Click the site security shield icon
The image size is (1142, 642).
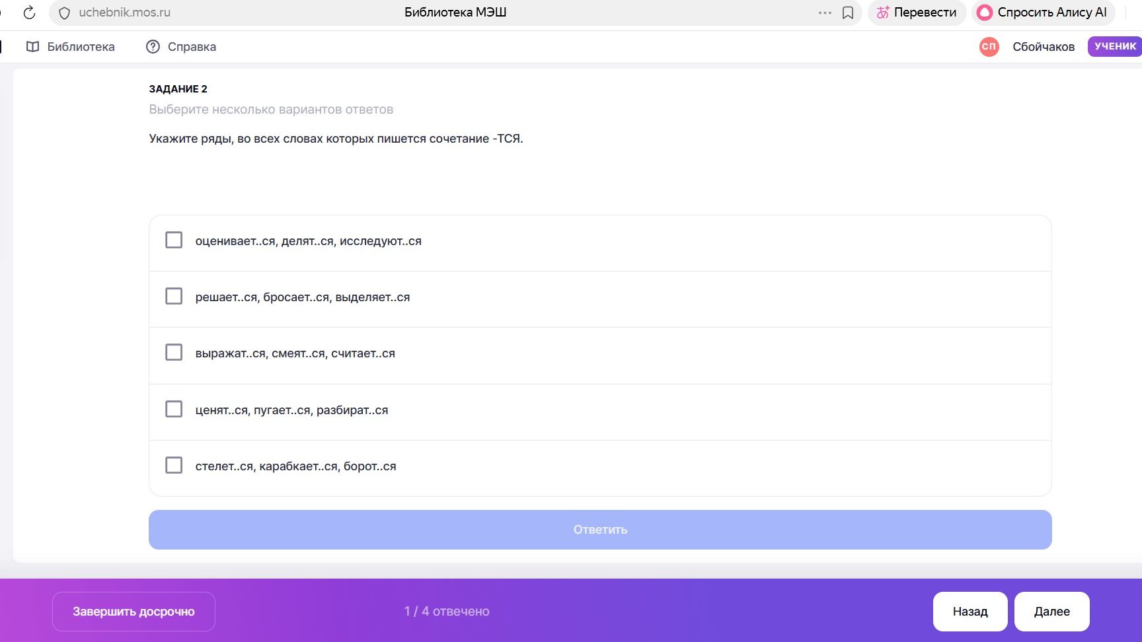64,13
